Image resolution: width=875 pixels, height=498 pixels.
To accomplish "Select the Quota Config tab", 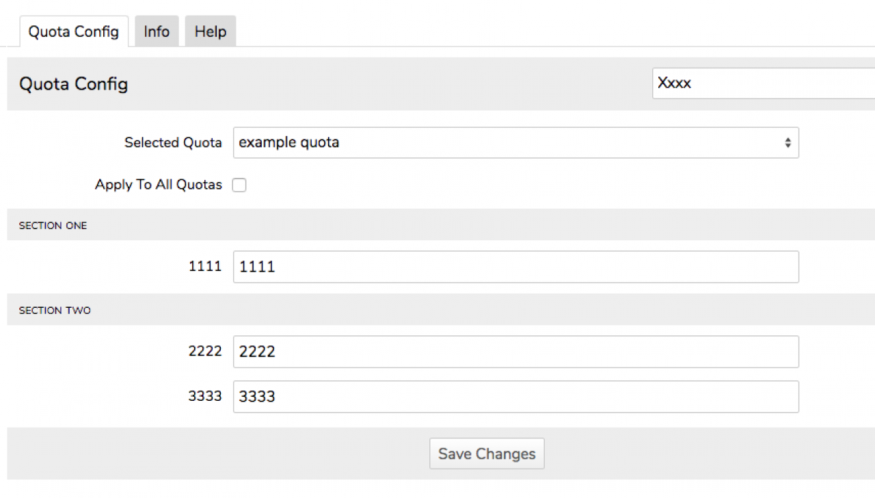I will (73, 31).
